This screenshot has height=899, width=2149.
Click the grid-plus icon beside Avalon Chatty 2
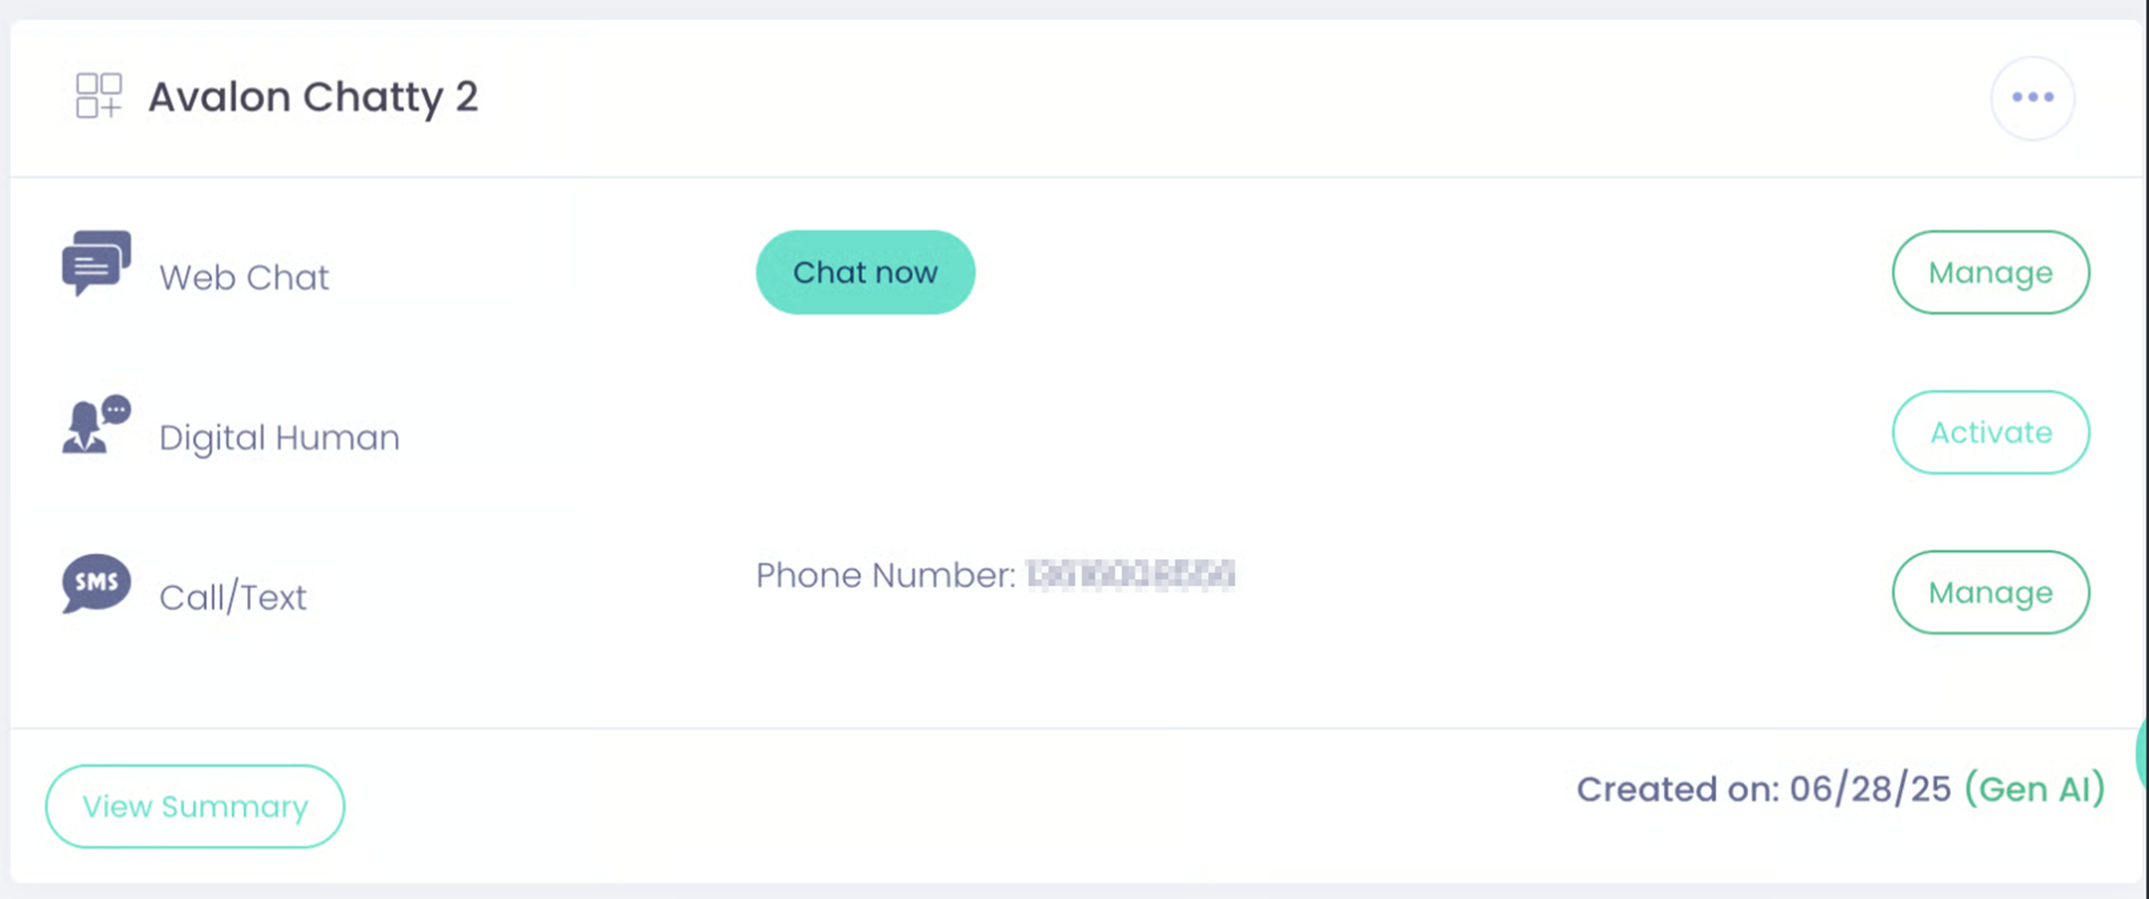[x=99, y=96]
